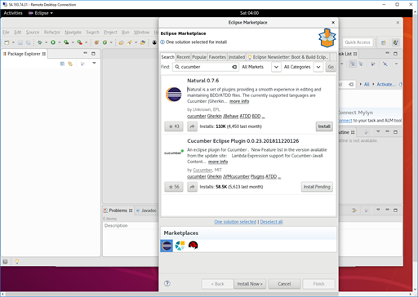The image size is (418, 297).
Task: Select the Eclipse marketplace icon
Action: [x=167, y=246]
